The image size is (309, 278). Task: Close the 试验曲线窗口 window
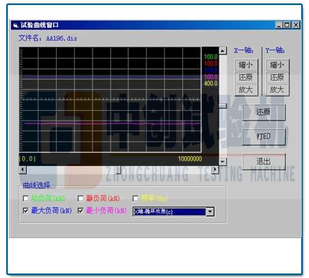[x=296, y=25]
